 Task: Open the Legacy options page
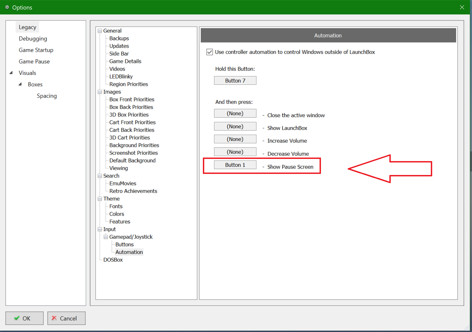point(27,27)
